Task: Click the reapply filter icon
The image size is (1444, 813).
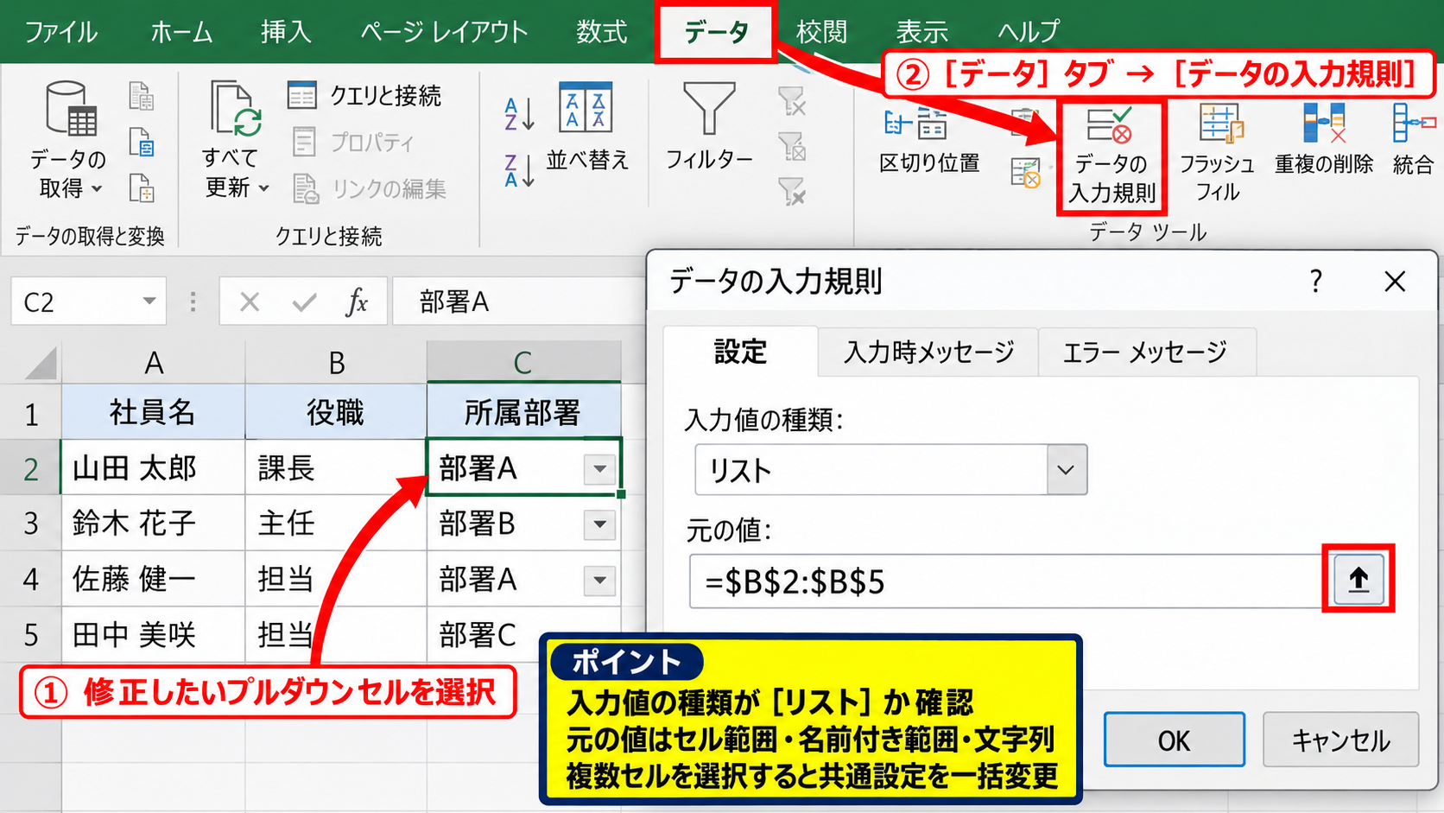Action: coord(792,146)
